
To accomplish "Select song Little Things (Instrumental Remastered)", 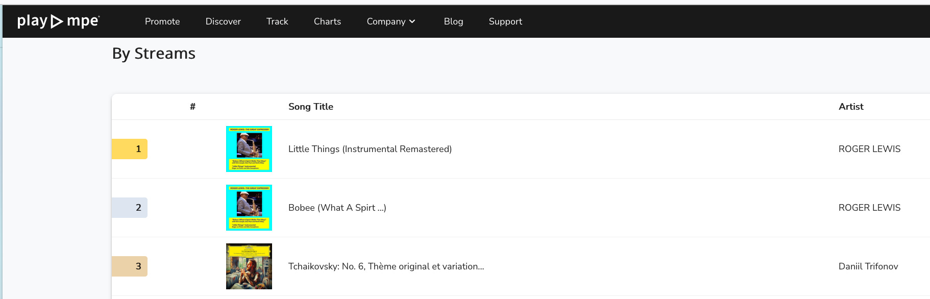I will [370, 149].
